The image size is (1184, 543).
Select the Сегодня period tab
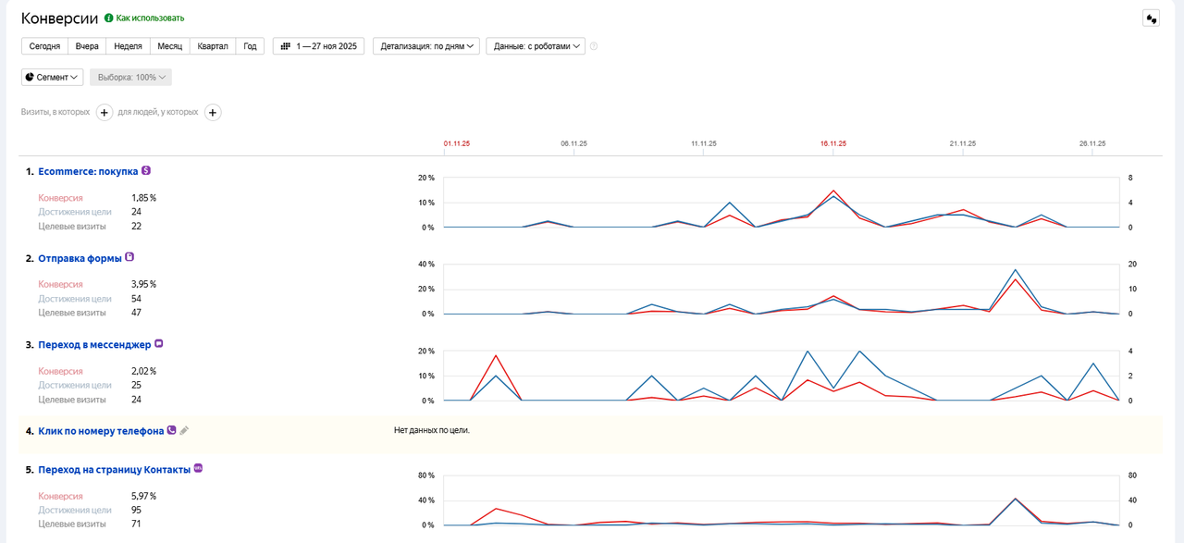tap(44, 46)
